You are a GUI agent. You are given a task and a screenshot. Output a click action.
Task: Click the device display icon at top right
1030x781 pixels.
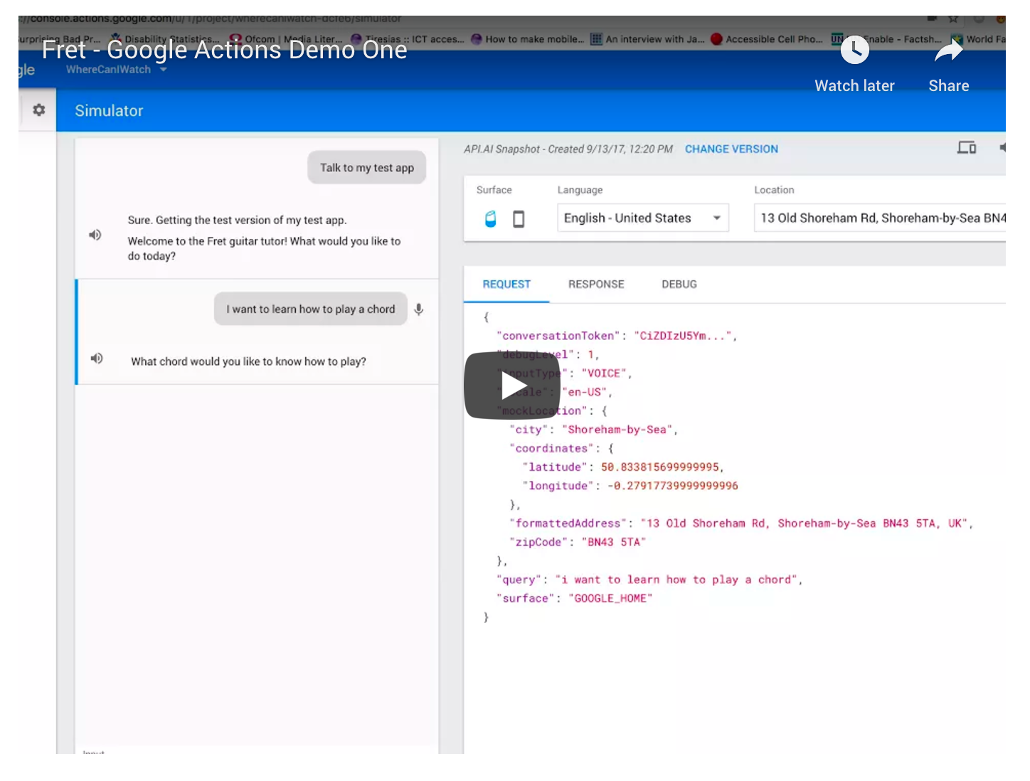coord(967,147)
